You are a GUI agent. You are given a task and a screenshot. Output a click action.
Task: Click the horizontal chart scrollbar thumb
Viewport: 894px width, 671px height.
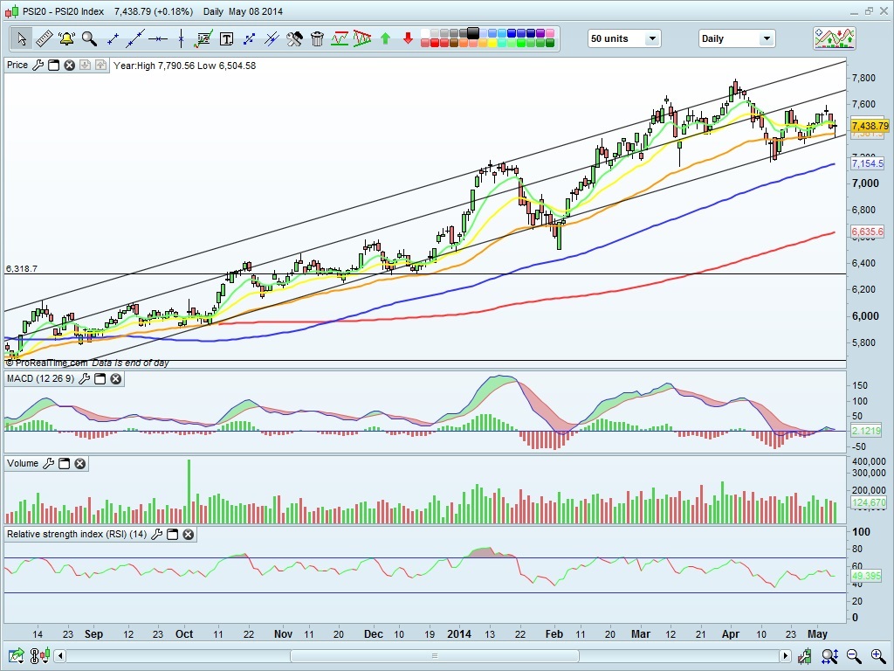[x=434, y=656]
